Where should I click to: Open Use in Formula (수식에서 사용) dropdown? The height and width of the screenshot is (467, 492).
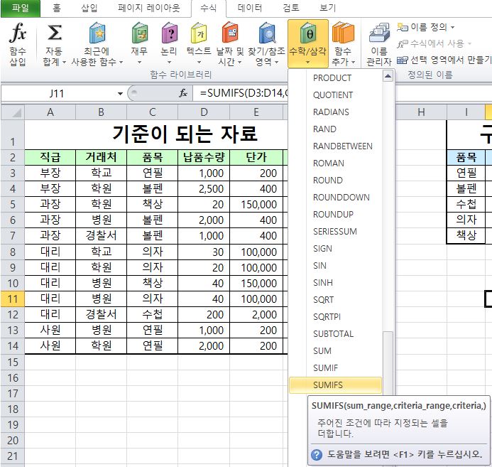pos(433,43)
